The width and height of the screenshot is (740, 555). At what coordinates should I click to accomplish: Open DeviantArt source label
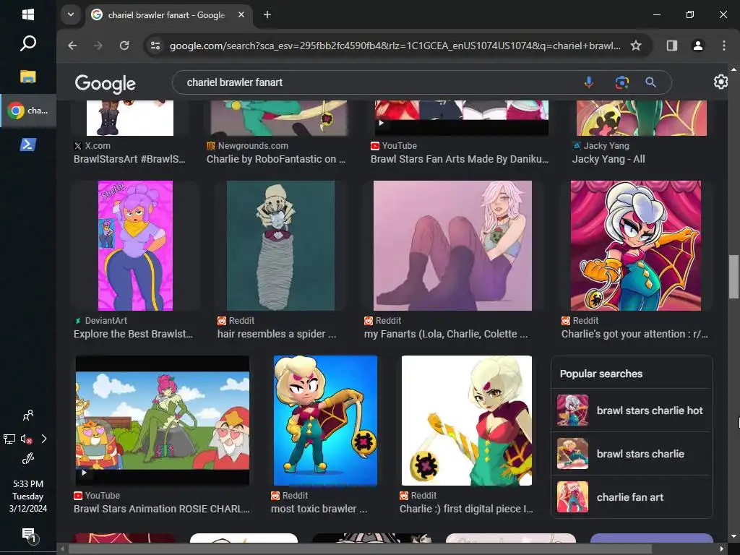point(100,320)
